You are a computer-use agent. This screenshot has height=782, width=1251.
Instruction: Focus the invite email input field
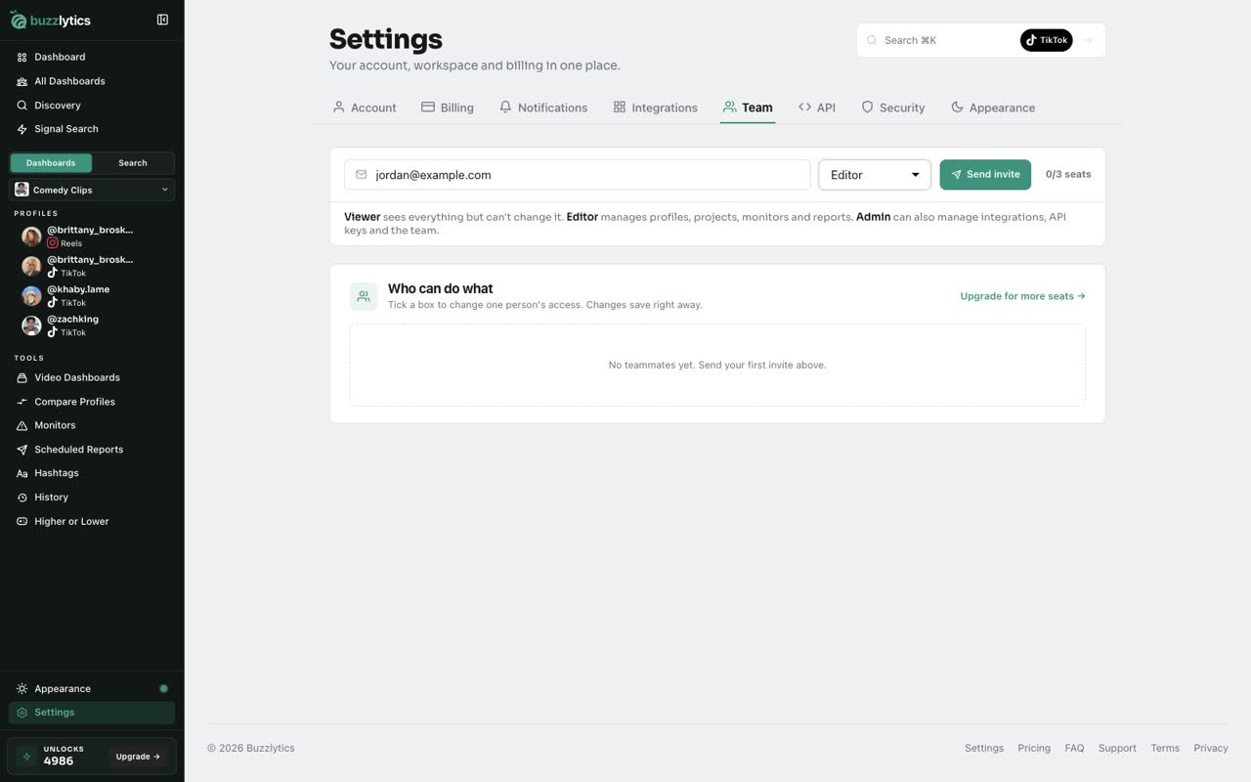click(x=578, y=175)
